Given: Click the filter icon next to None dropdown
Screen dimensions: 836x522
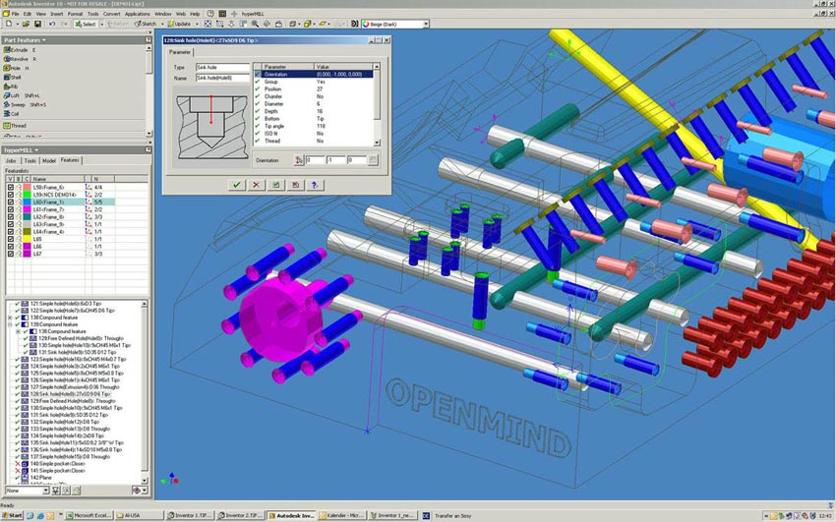Looking at the screenshot, I should 55,491.
